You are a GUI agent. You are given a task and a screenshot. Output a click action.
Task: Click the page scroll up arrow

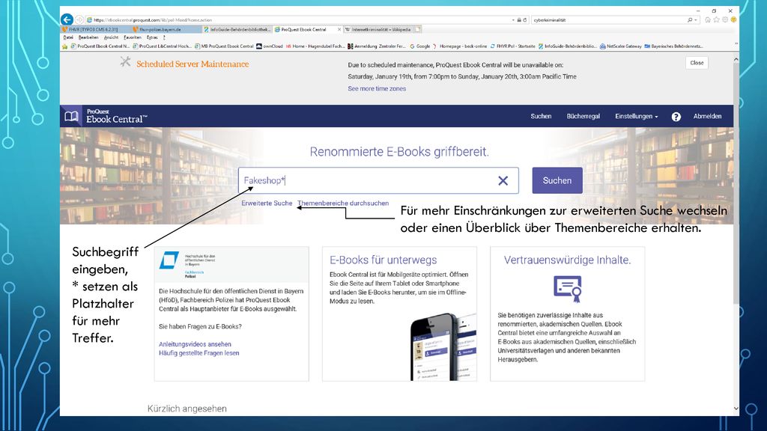[736, 59]
